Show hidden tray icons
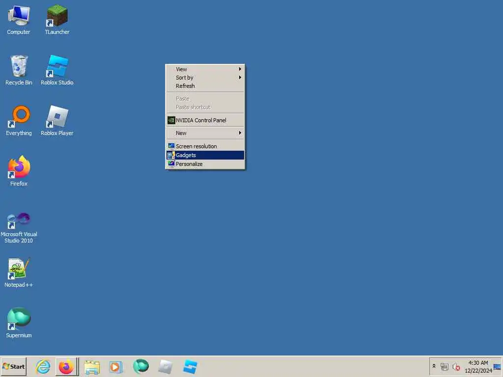This screenshot has width=503, height=377. coord(434,366)
